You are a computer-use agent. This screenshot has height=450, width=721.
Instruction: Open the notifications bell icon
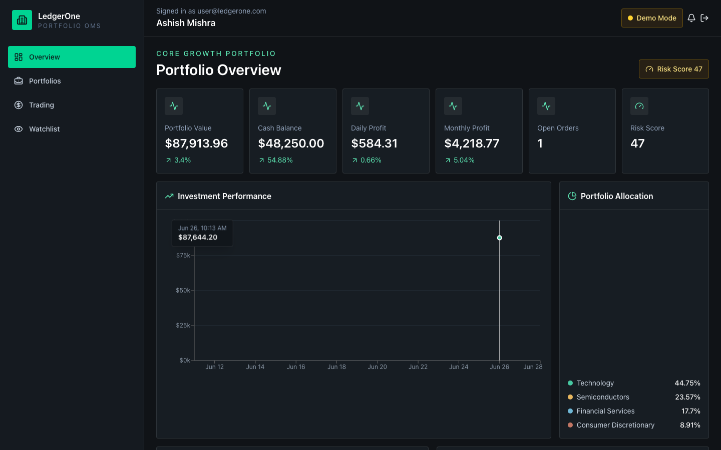click(691, 18)
